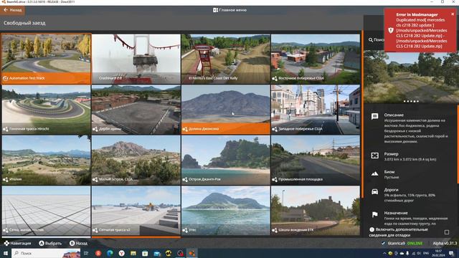This screenshot has width=459, height=258.
Task: Click the 6tanrica9 ONLINE status
Action: point(402,244)
